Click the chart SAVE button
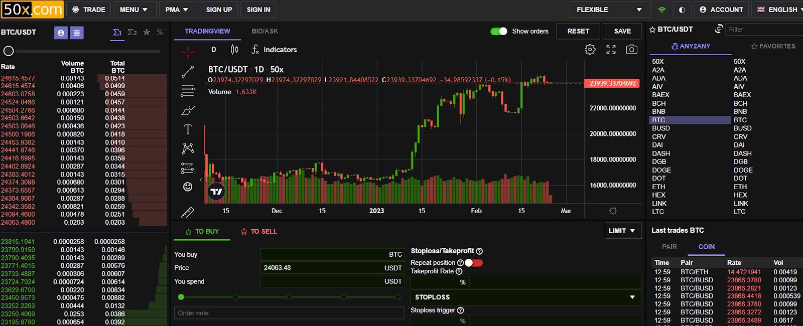The height and width of the screenshot is (326, 803). 622,31
